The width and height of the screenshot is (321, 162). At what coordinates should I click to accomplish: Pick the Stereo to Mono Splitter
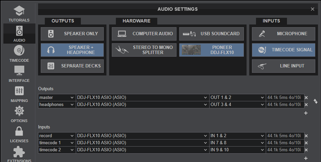pyautogui.click(x=144, y=50)
